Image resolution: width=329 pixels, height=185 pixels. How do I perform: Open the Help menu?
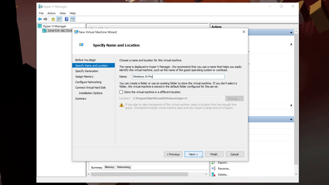coord(73,13)
